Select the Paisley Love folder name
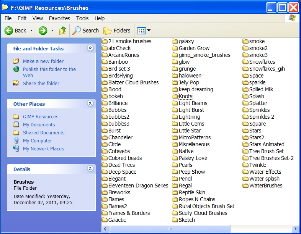301x234 pixels. [193, 158]
